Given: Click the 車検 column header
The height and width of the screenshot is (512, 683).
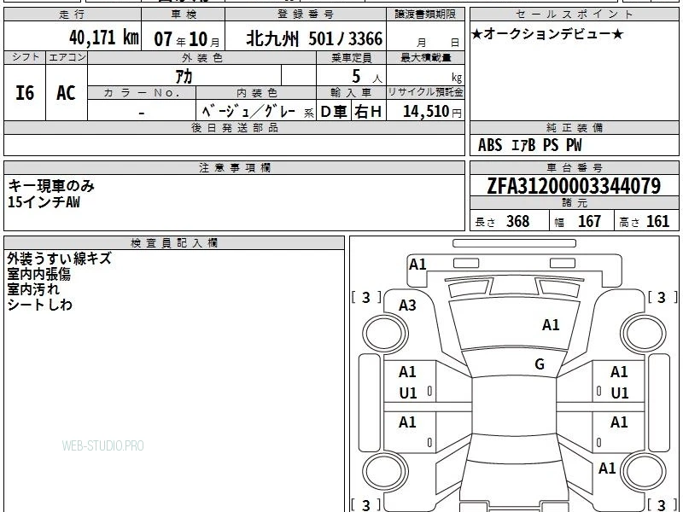Looking at the screenshot, I should coord(184,15).
